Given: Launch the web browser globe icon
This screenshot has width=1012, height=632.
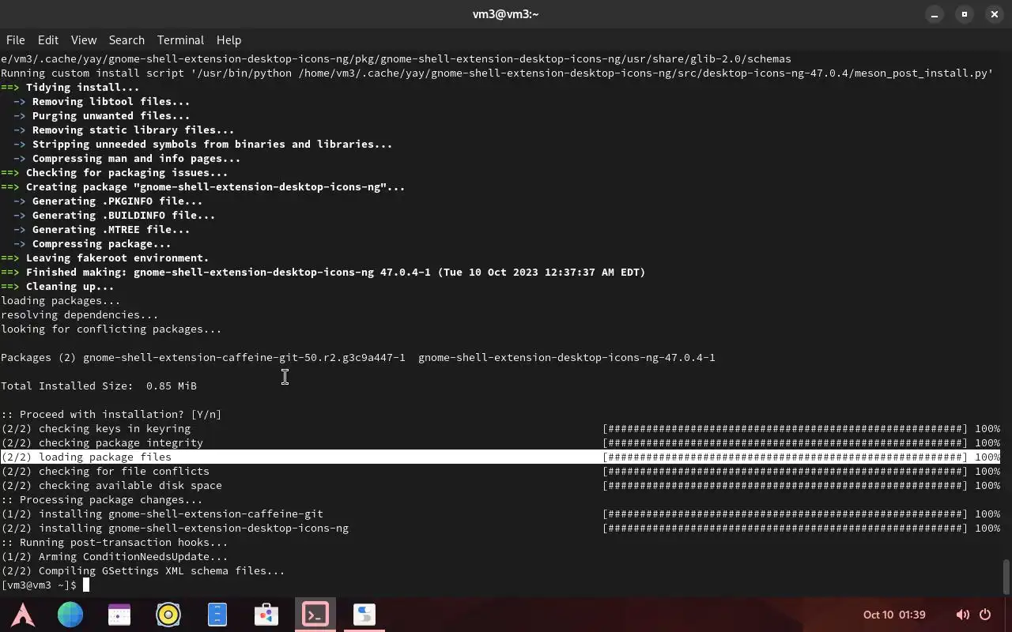Looking at the screenshot, I should 70,615.
